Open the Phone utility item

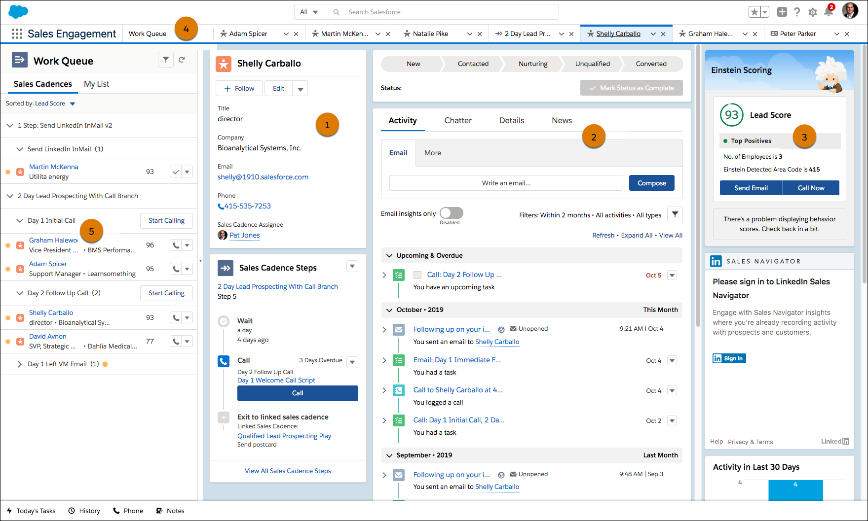128,511
